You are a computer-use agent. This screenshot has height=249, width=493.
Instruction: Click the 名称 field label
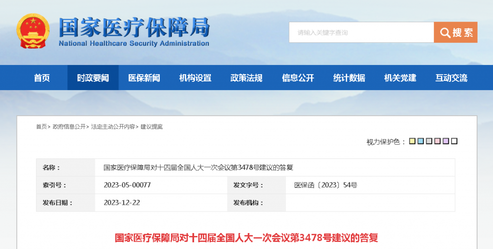(51, 168)
